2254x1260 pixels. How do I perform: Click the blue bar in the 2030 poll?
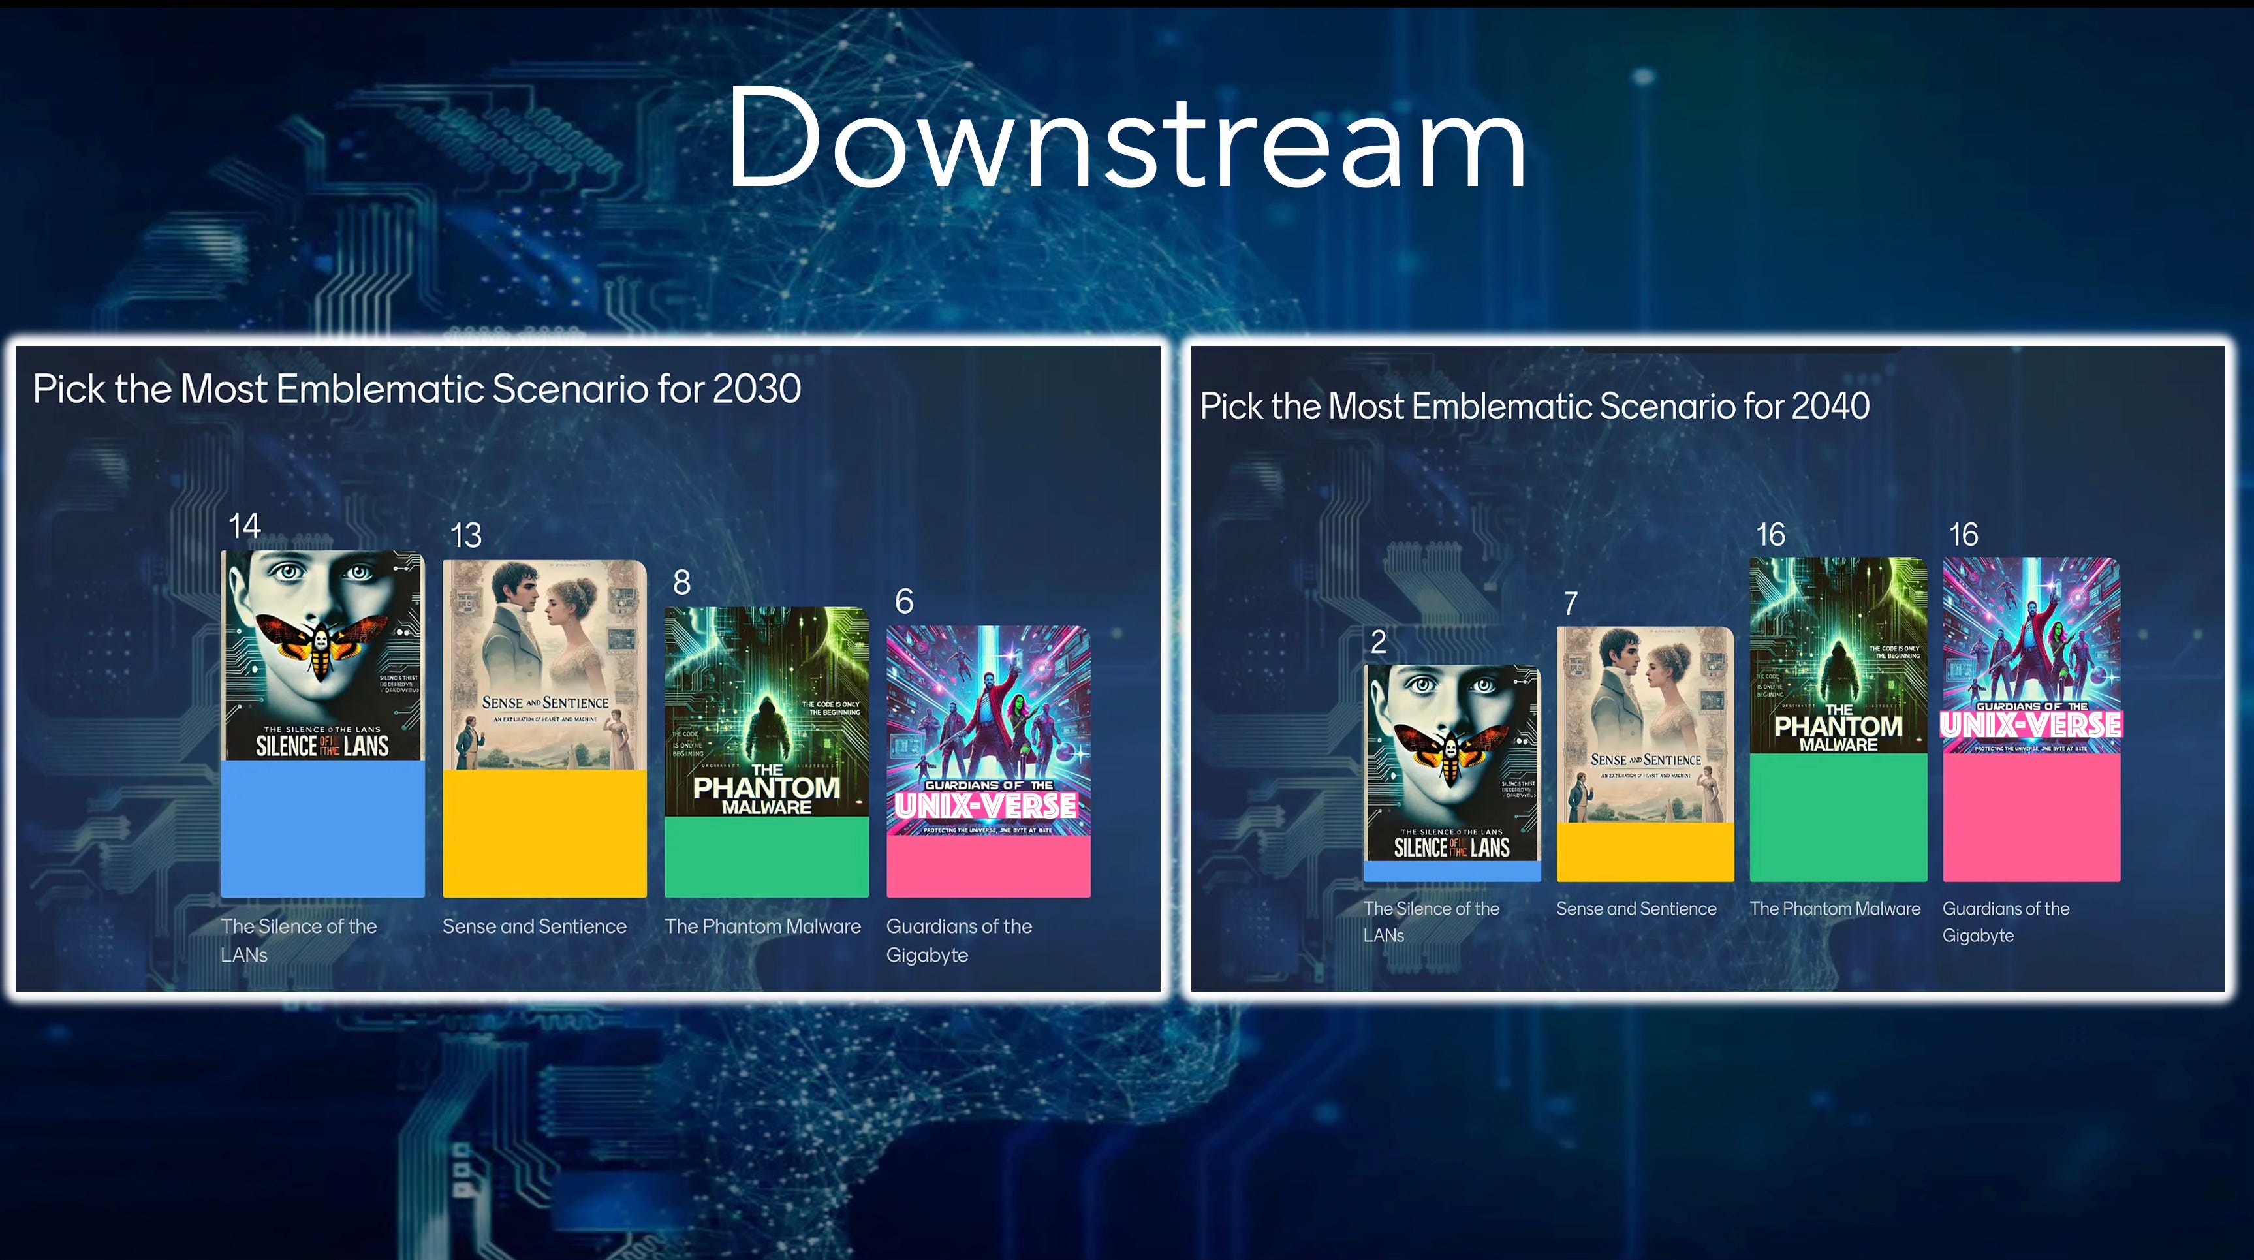323,828
